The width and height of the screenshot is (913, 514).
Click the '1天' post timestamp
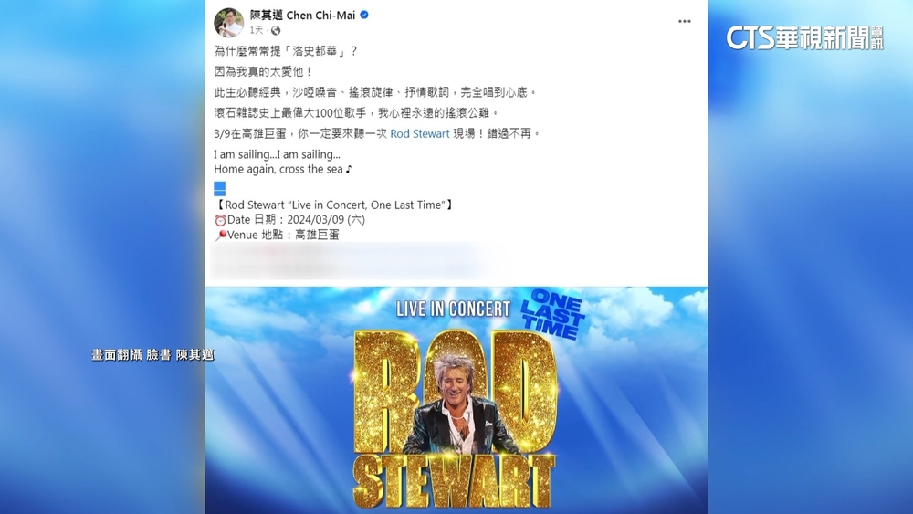257,30
